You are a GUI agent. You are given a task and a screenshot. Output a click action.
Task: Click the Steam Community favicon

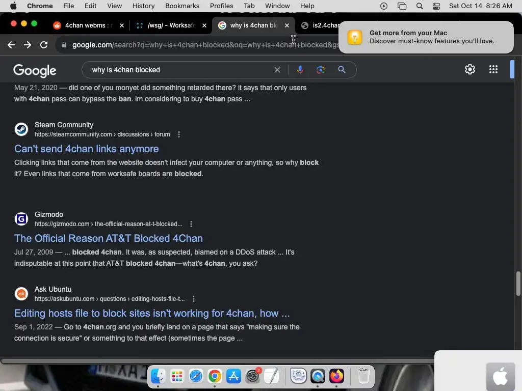pos(21,129)
